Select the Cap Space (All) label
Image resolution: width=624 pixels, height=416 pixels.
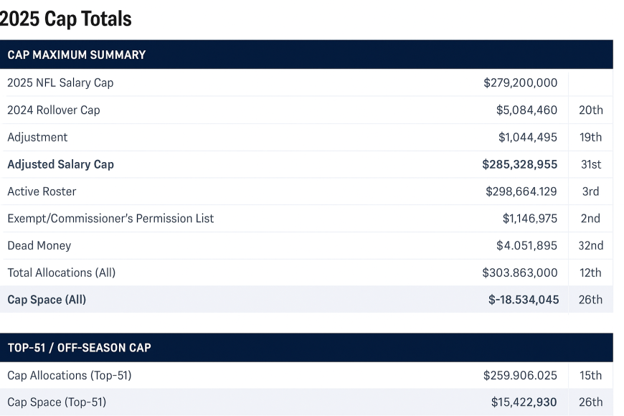tap(47, 300)
